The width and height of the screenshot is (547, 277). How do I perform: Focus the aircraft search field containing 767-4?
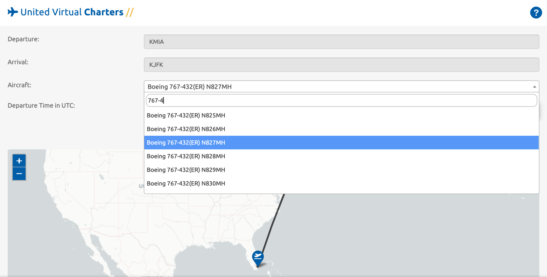pos(341,101)
